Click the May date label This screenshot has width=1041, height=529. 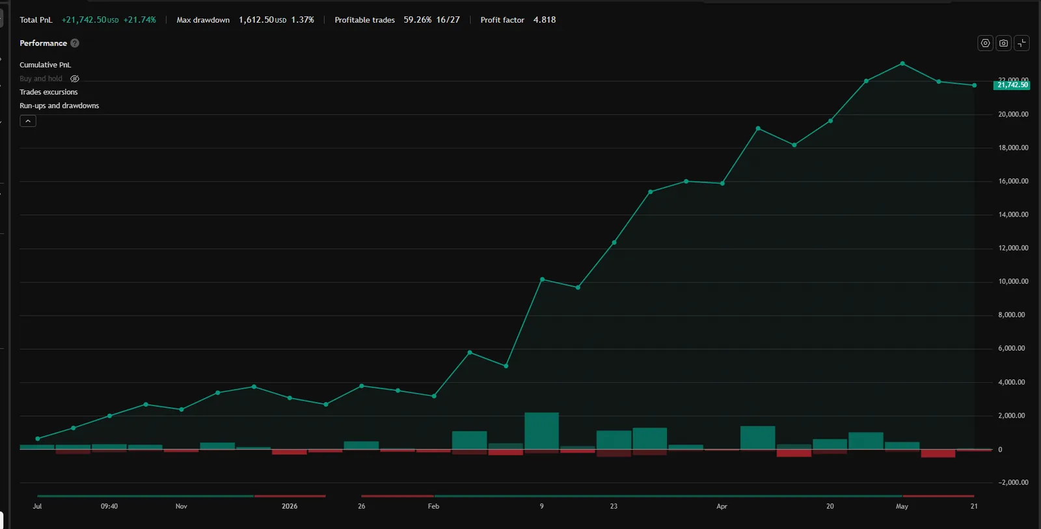902,506
